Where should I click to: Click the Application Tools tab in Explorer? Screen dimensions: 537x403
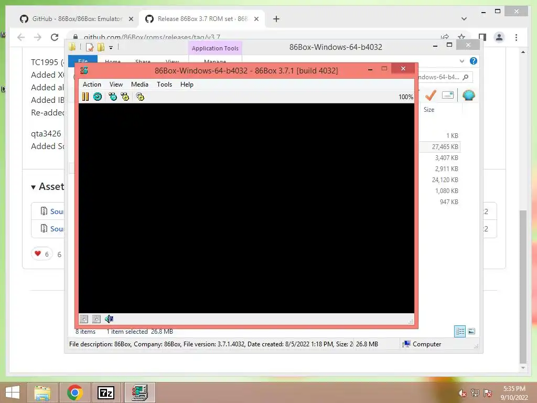coord(215,48)
